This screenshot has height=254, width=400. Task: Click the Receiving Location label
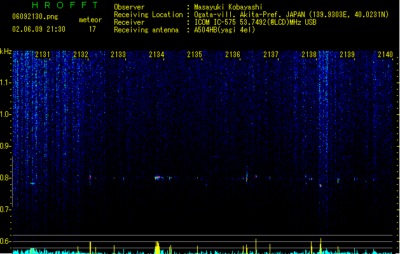click(x=148, y=15)
